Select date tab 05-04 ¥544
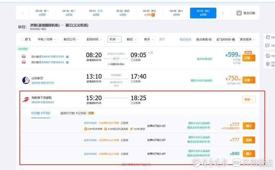 click(176, 13)
